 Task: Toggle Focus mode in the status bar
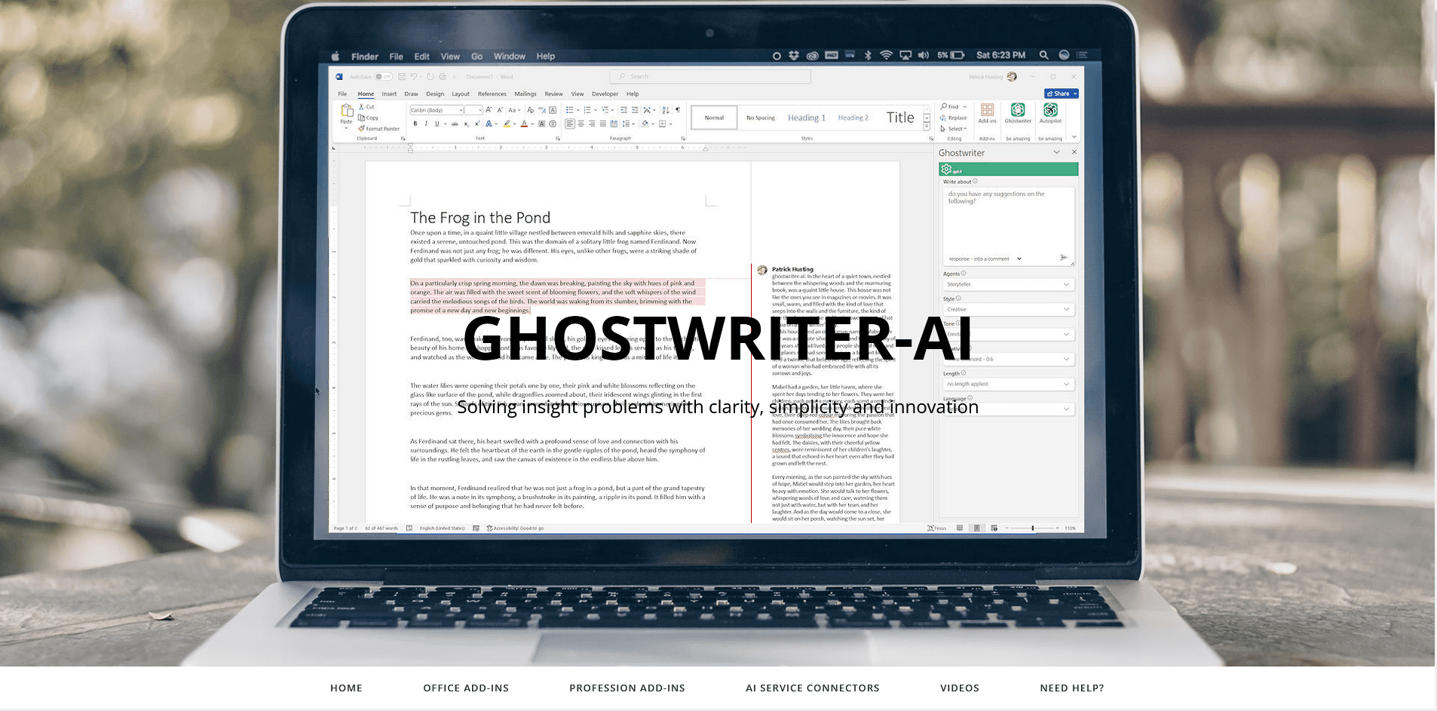936,528
